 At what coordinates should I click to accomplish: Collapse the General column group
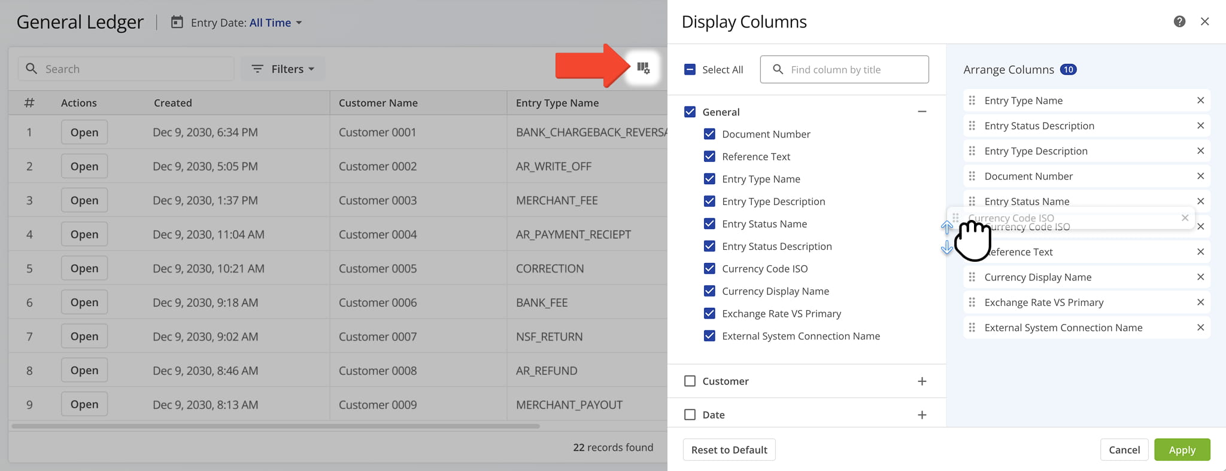click(922, 112)
